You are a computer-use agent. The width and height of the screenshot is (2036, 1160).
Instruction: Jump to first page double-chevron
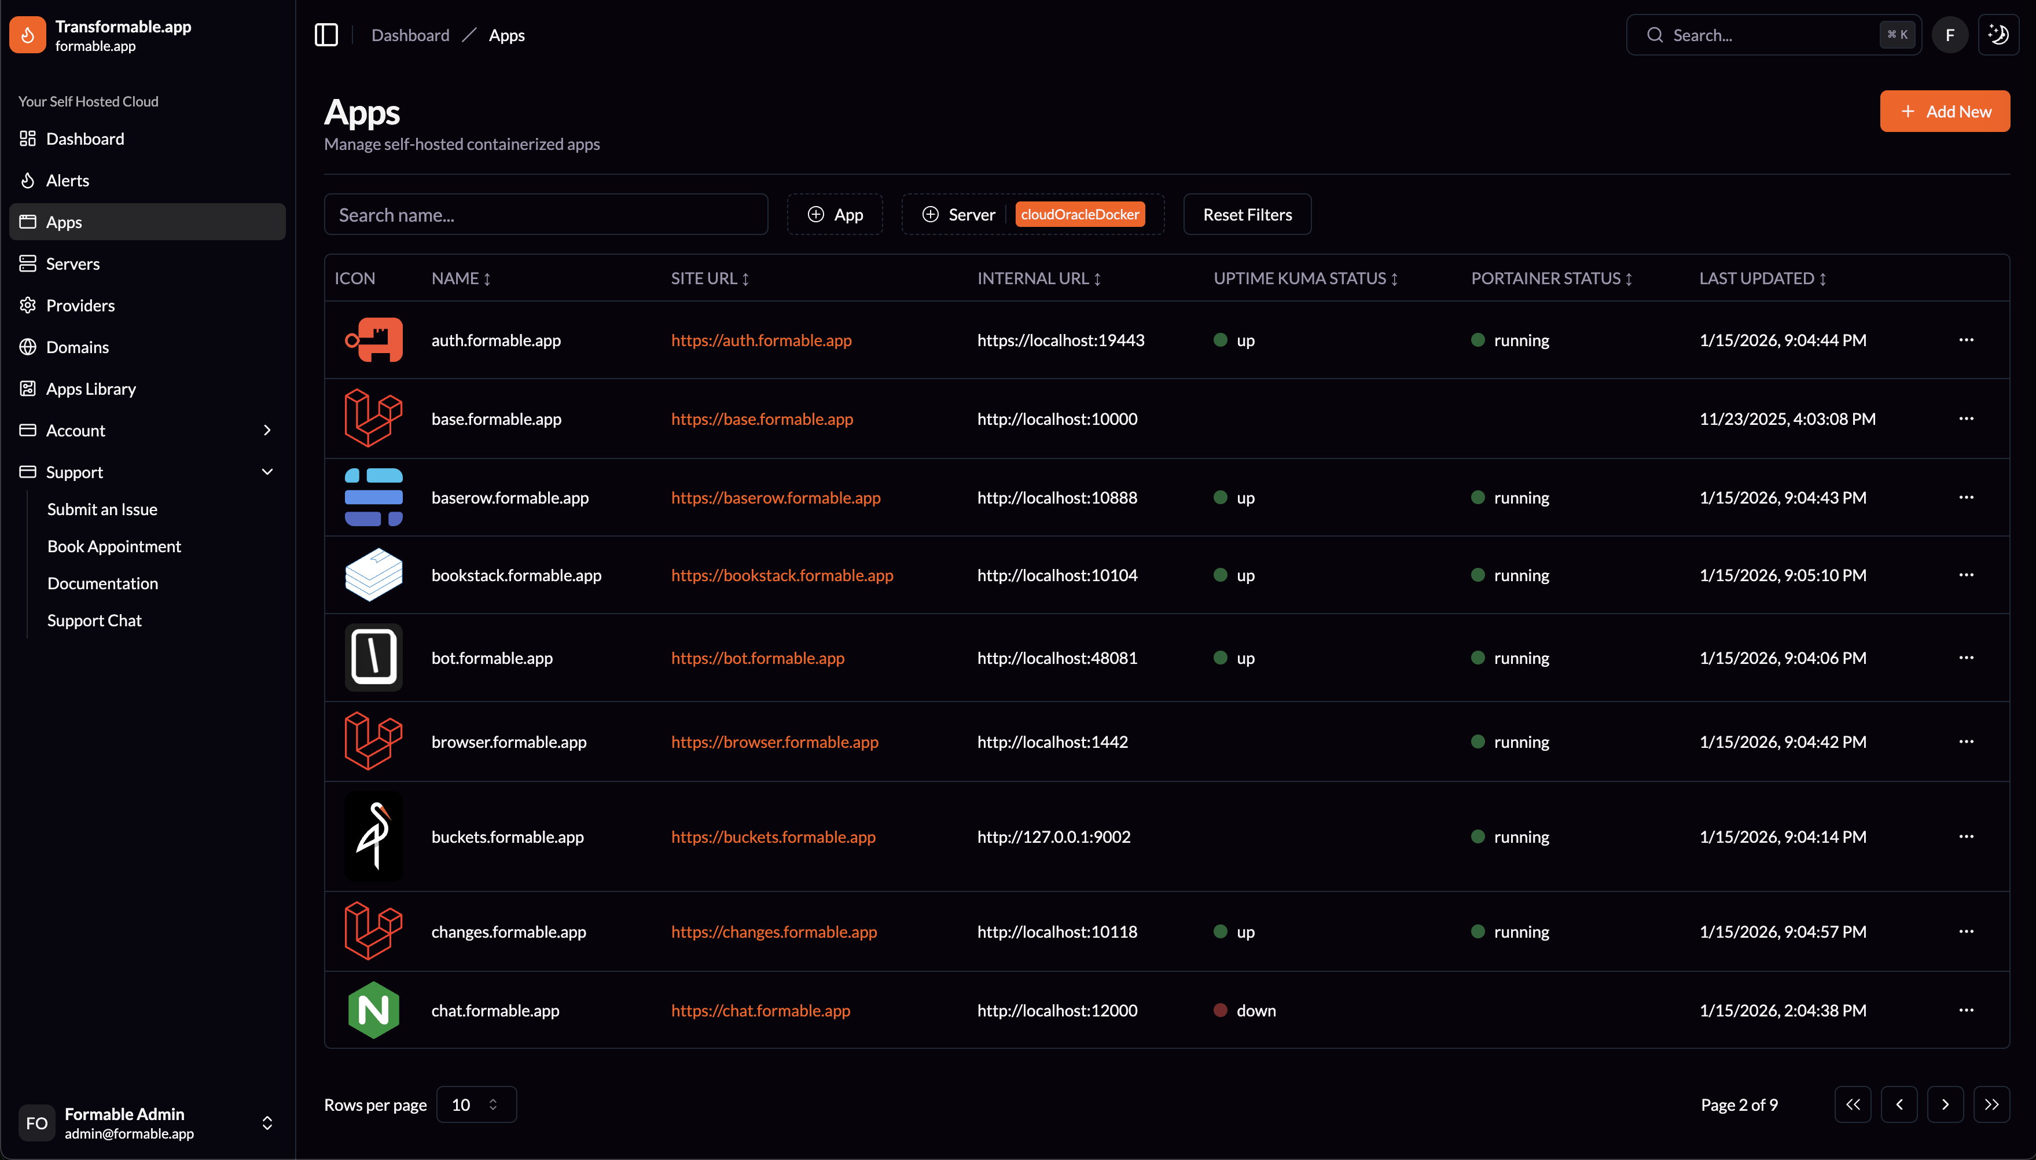click(x=1853, y=1104)
